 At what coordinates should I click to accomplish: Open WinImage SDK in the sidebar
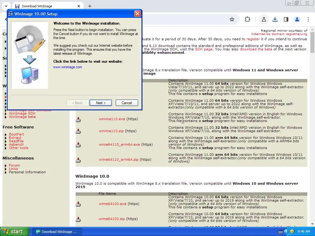click(x=22, y=113)
